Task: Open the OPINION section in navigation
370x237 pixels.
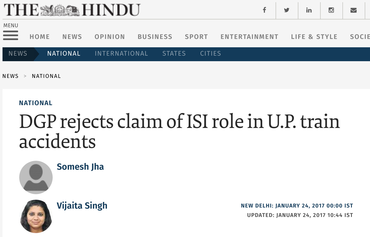Action: click(x=110, y=37)
